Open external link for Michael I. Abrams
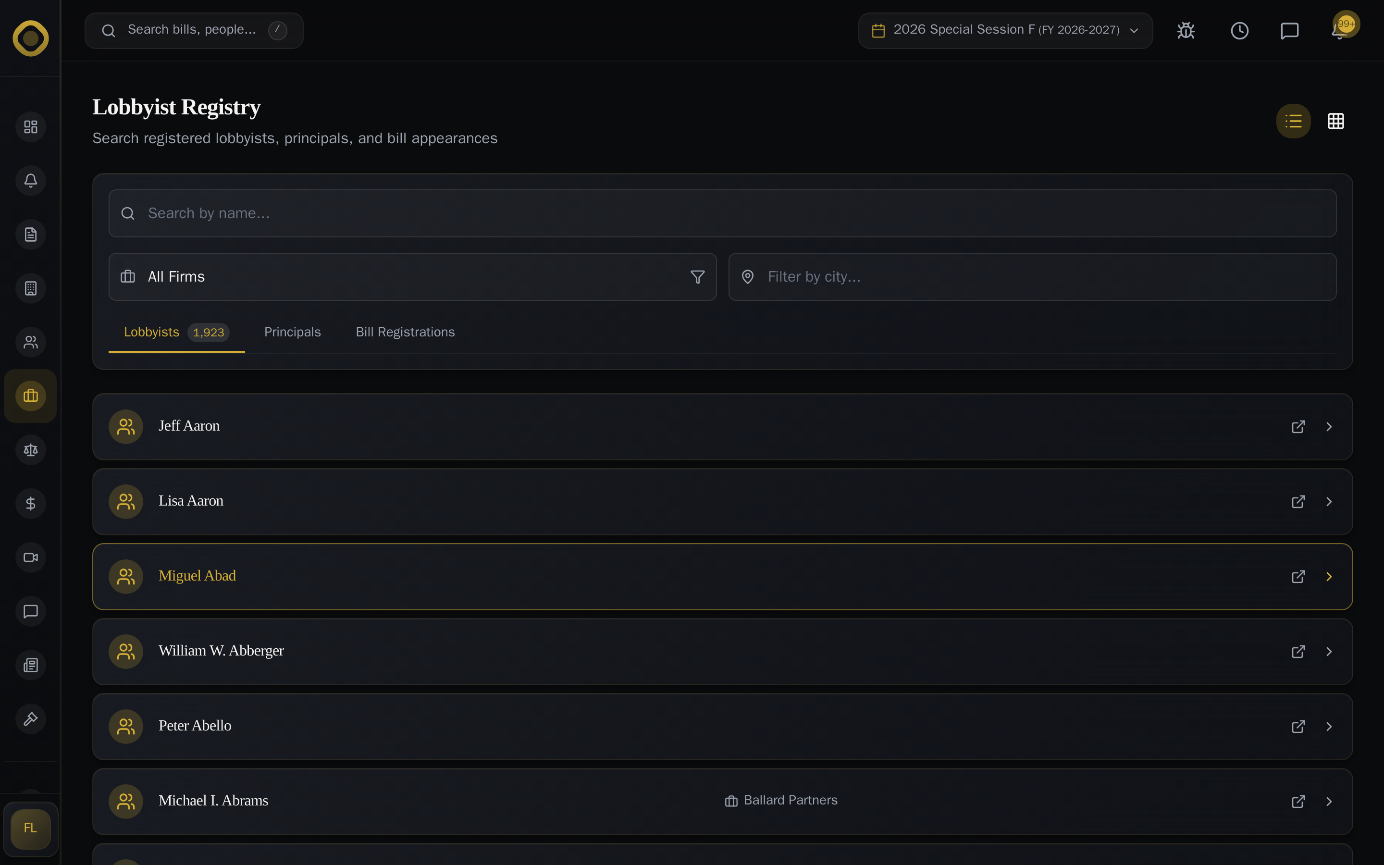Viewport: 1384px width, 865px height. [1298, 802]
